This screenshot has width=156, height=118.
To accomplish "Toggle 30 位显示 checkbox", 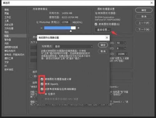I will tap(42, 94).
